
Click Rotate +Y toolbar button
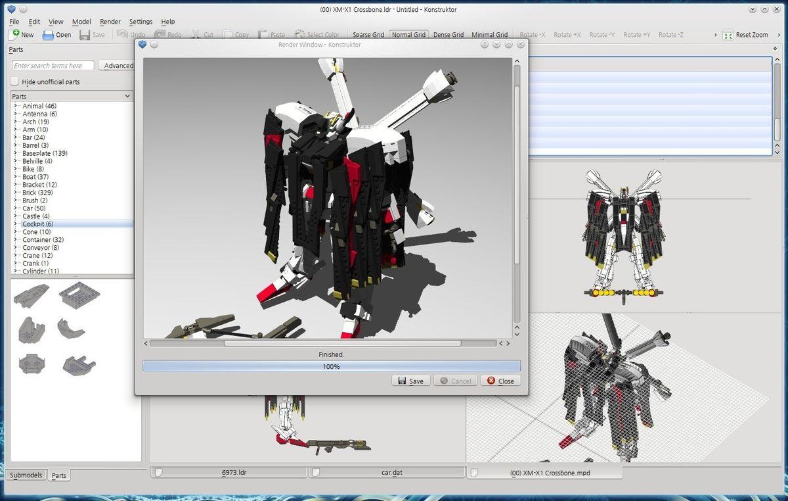pyautogui.click(x=637, y=35)
